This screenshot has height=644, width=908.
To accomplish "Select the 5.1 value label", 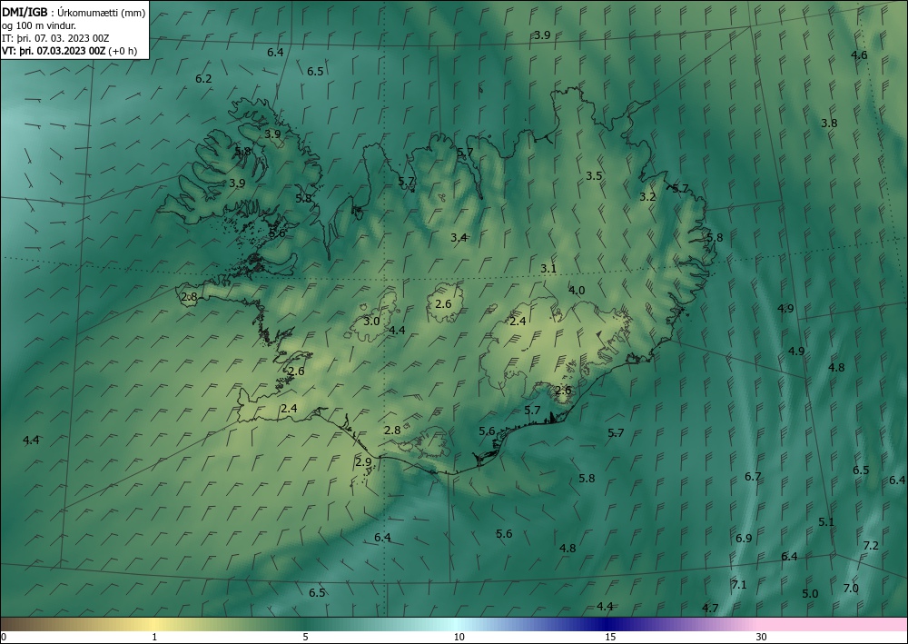I will (826, 522).
